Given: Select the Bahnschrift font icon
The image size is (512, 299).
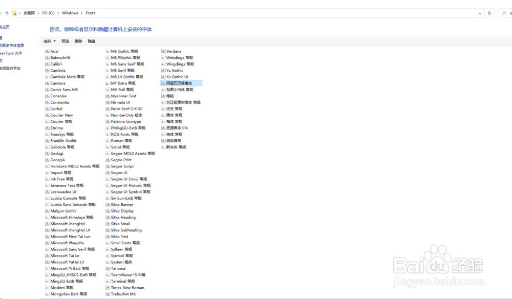Looking at the screenshot, I should pyautogui.click(x=47, y=57).
